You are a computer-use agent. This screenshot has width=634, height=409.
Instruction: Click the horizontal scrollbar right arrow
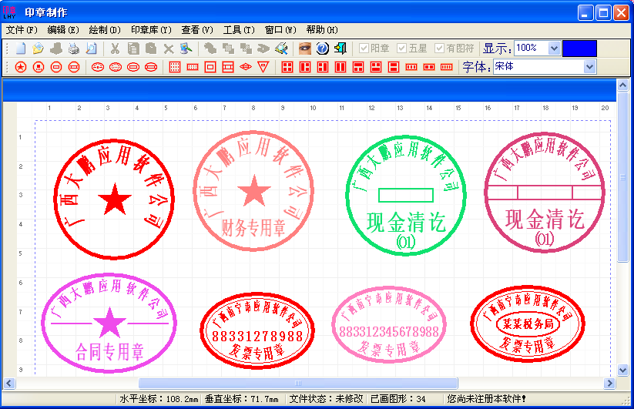click(610, 383)
